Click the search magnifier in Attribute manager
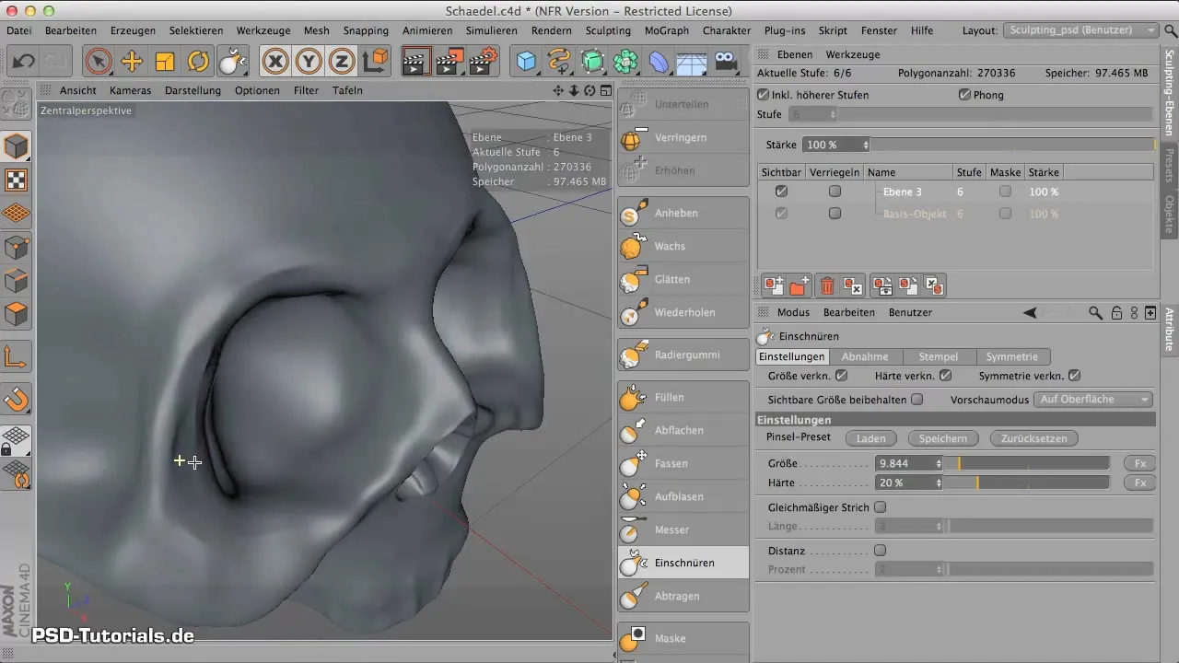 pos(1095,313)
